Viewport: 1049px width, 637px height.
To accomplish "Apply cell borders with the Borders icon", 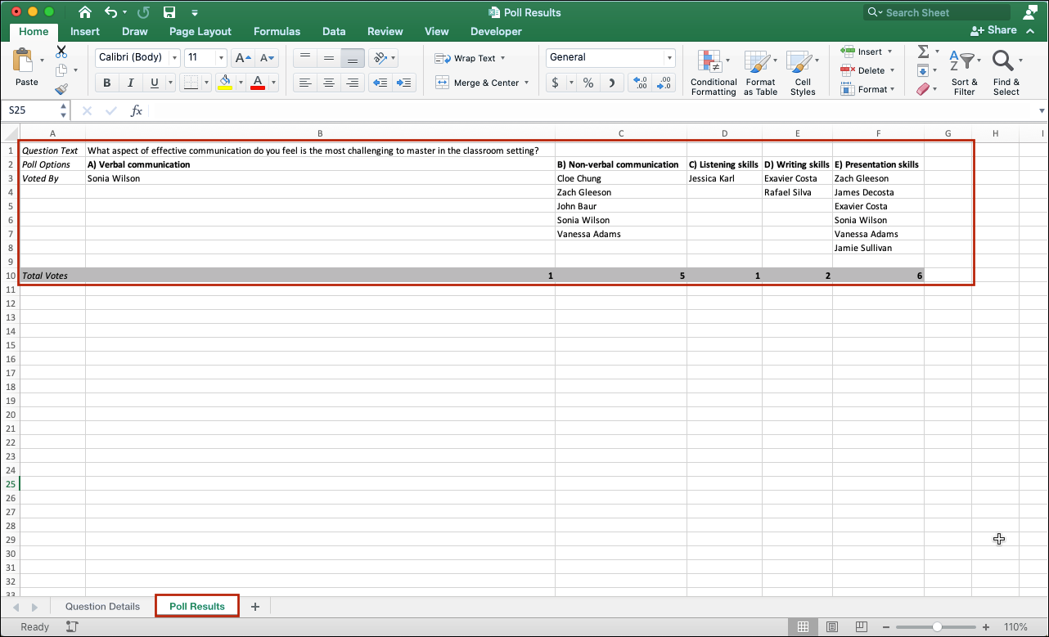I will pyautogui.click(x=190, y=83).
